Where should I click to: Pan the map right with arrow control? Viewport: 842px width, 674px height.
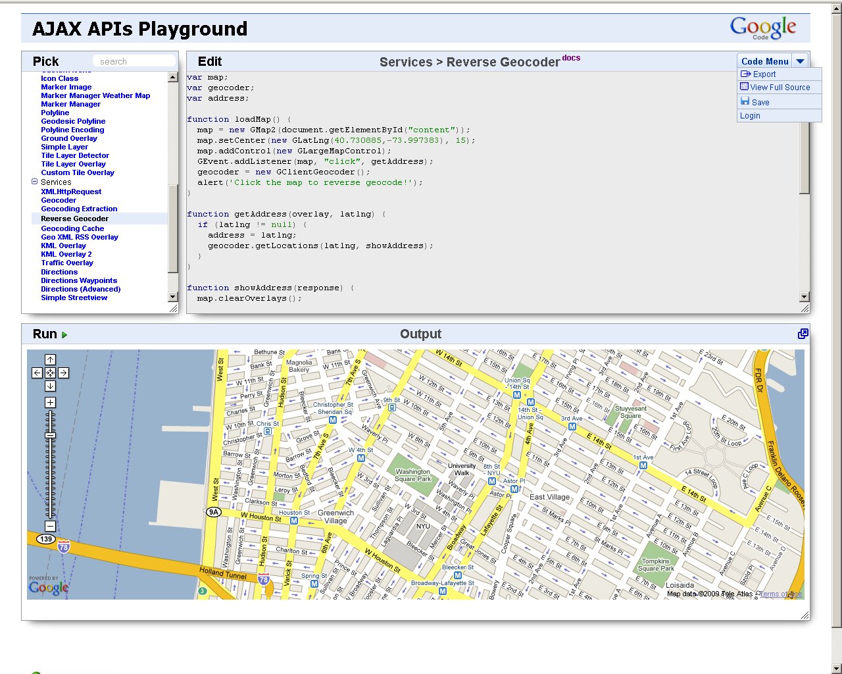(63, 373)
